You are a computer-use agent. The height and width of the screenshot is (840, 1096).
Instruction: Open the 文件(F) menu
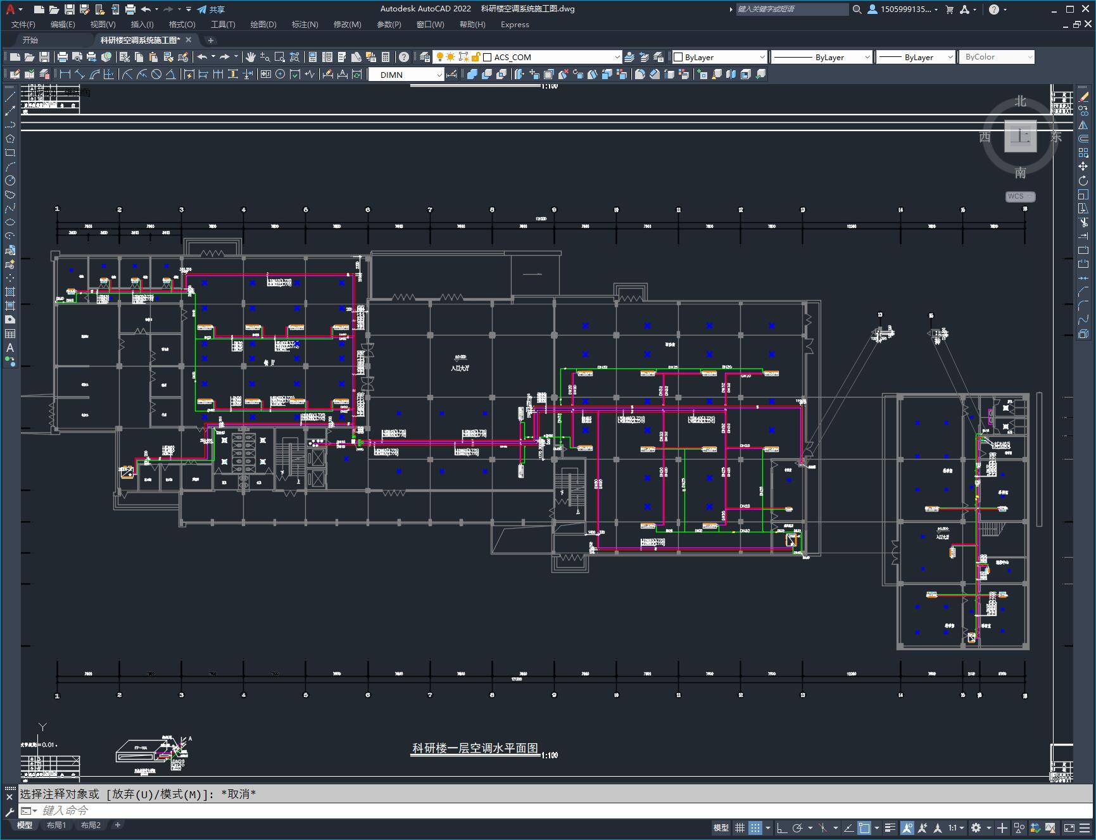coord(23,24)
